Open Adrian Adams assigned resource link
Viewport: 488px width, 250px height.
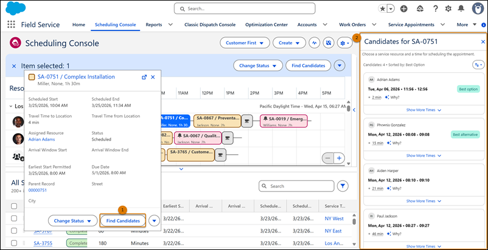41,139
